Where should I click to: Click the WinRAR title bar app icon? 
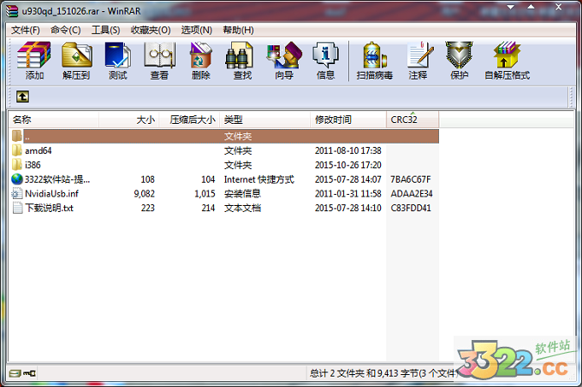tap(12, 11)
